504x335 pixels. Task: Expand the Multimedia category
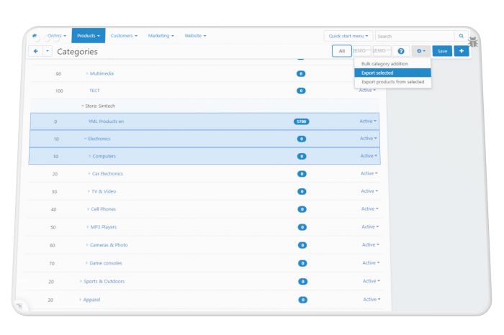(x=87, y=73)
